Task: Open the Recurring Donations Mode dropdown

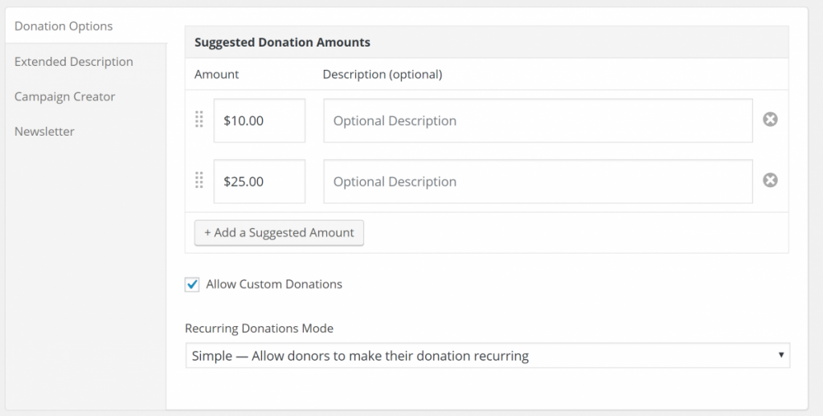Action: pos(488,356)
